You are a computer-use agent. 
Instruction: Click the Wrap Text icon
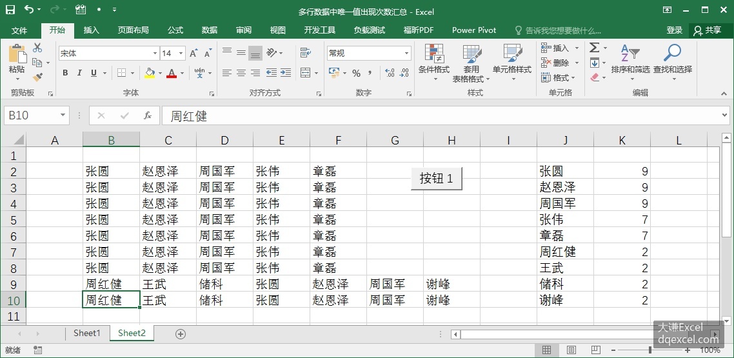pyautogui.click(x=306, y=52)
